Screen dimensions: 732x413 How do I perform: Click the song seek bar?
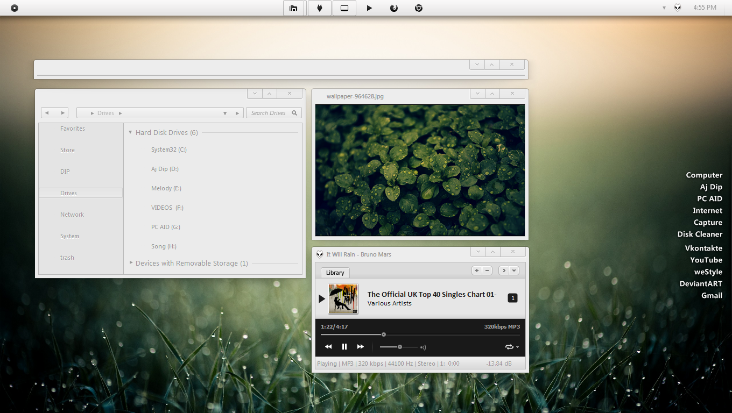tap(420, 334)
